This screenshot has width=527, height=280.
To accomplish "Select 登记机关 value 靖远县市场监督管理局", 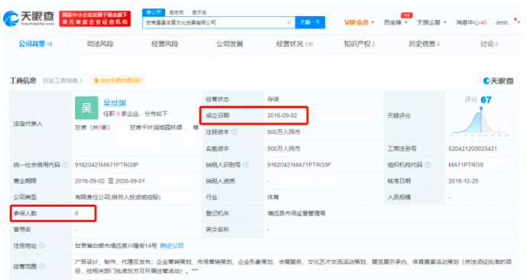I will tap(296, 213).
